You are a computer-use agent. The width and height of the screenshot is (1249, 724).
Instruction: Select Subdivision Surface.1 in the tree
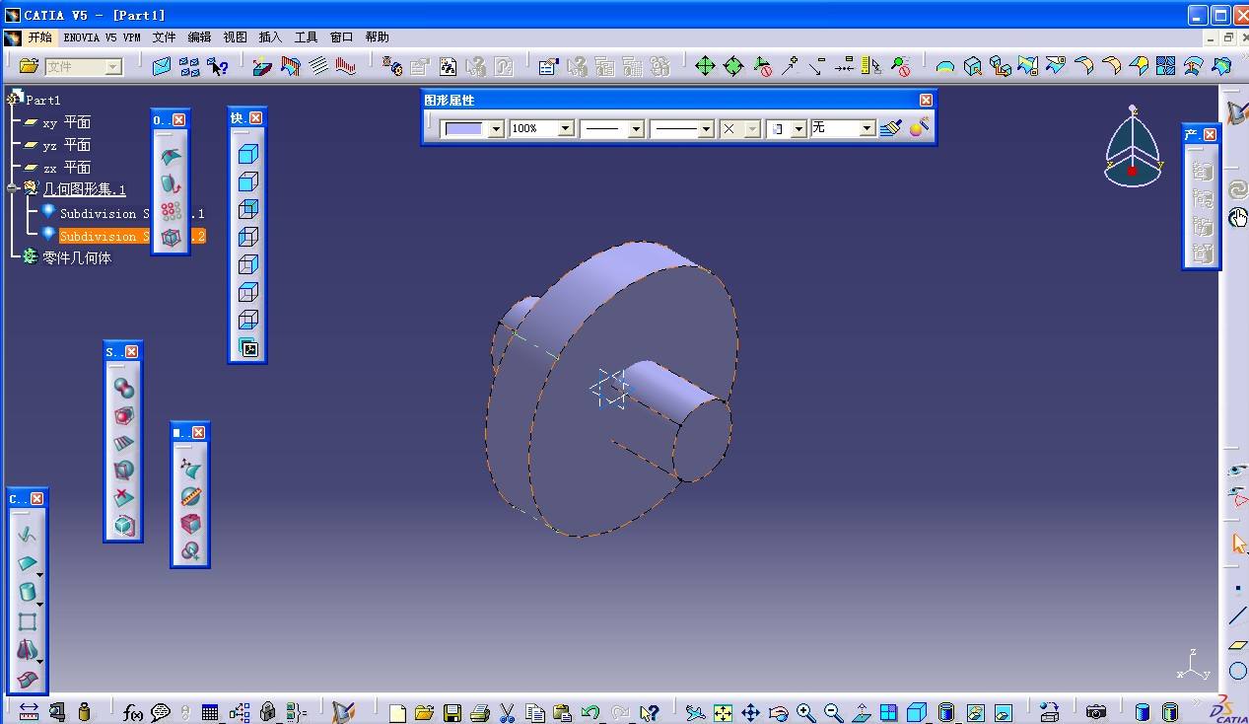(x=132, y=213)
